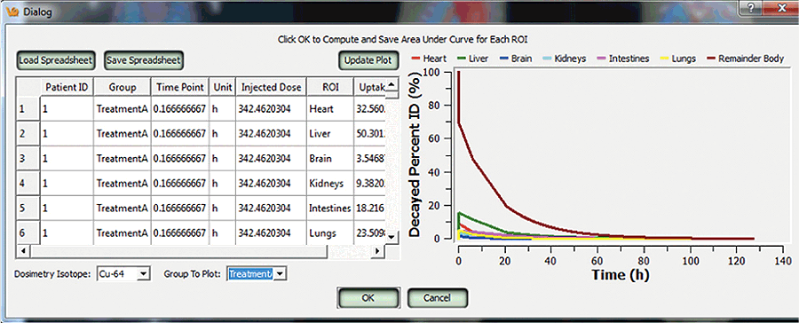Click the horizontal scroll right arrow

377,251
